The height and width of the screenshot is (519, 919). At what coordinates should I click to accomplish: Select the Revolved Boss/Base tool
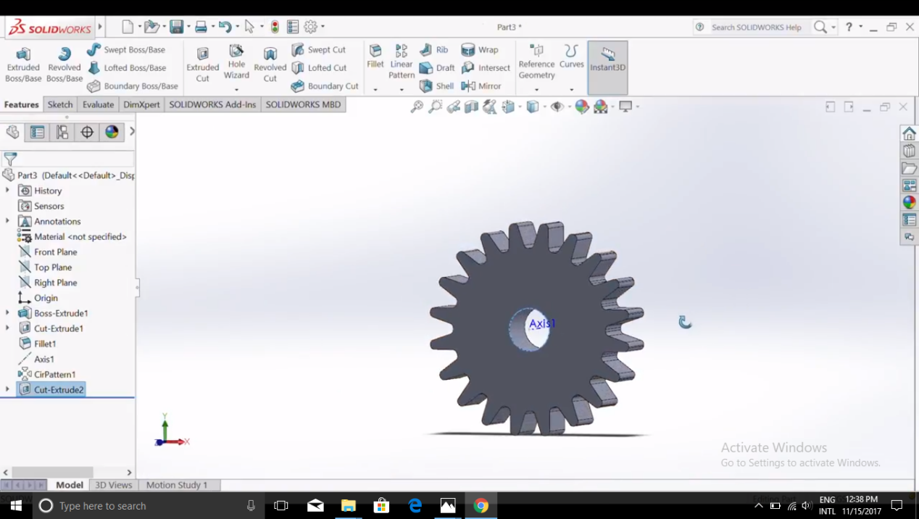[x=65, y=65]
